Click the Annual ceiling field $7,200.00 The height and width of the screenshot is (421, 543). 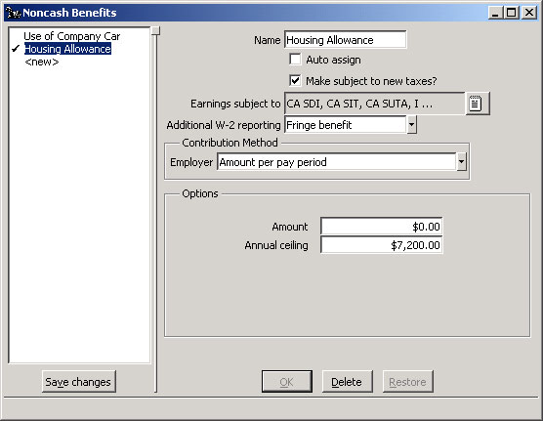pyautogui.click(x=381, y=245)
